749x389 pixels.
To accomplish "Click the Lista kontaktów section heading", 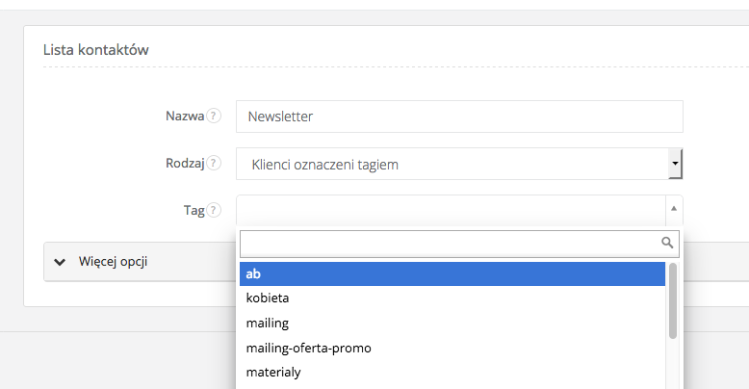I will (96, 49).
